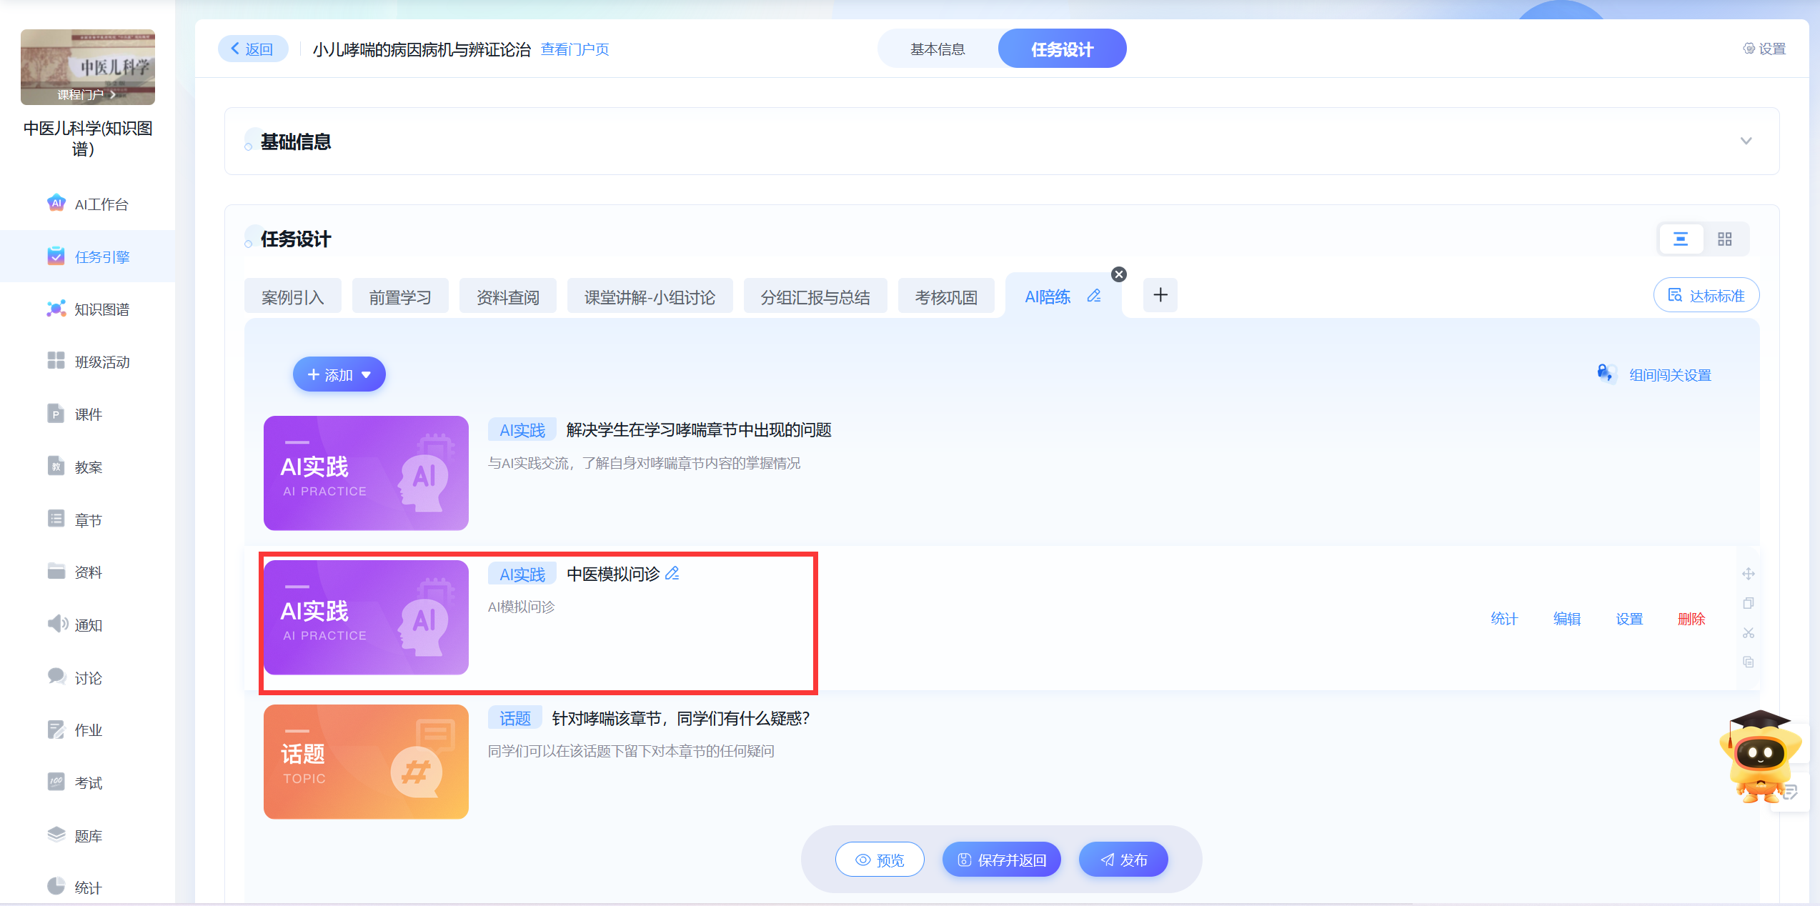The height and width of the screenshot is (906, 1820).
Task: Expand the 基础信息 panel chevron
Action: pyautogui.click(x=1746, y=141)
